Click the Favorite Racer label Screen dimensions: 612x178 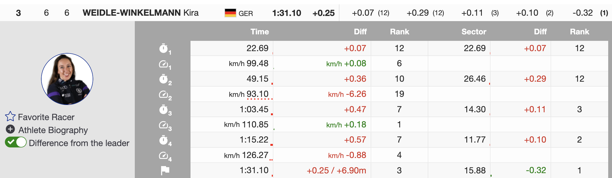point(46,117)
